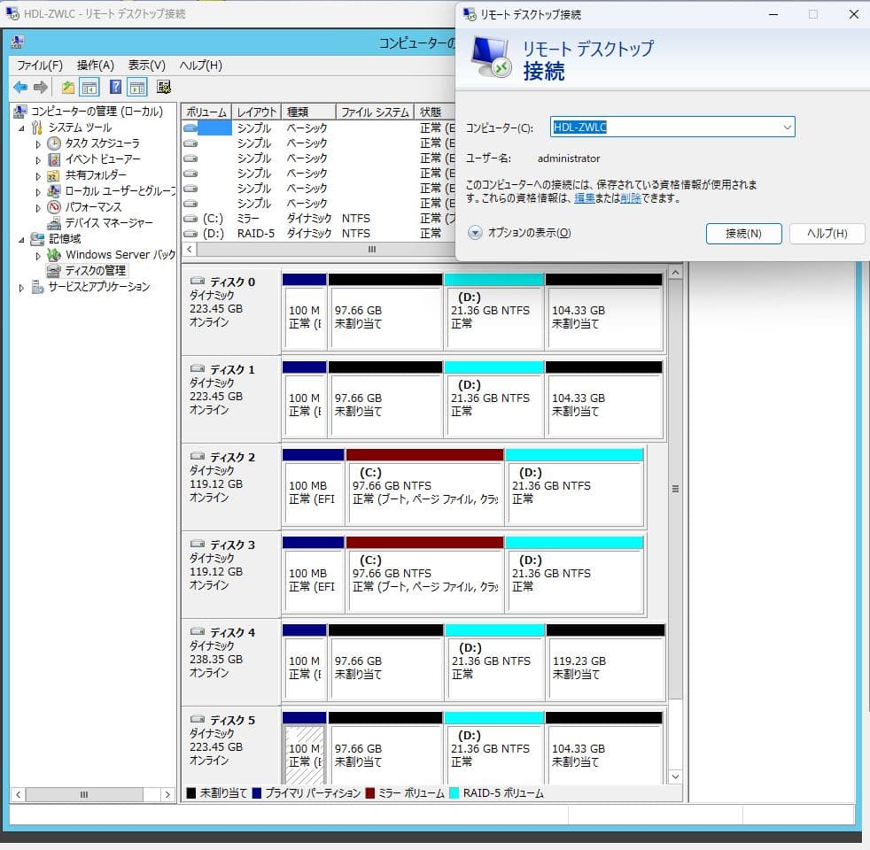Viewport: 870px width, 850px height.
Task: Expand options via オプションの表示 arrow
Action: (x=475, y=232)
